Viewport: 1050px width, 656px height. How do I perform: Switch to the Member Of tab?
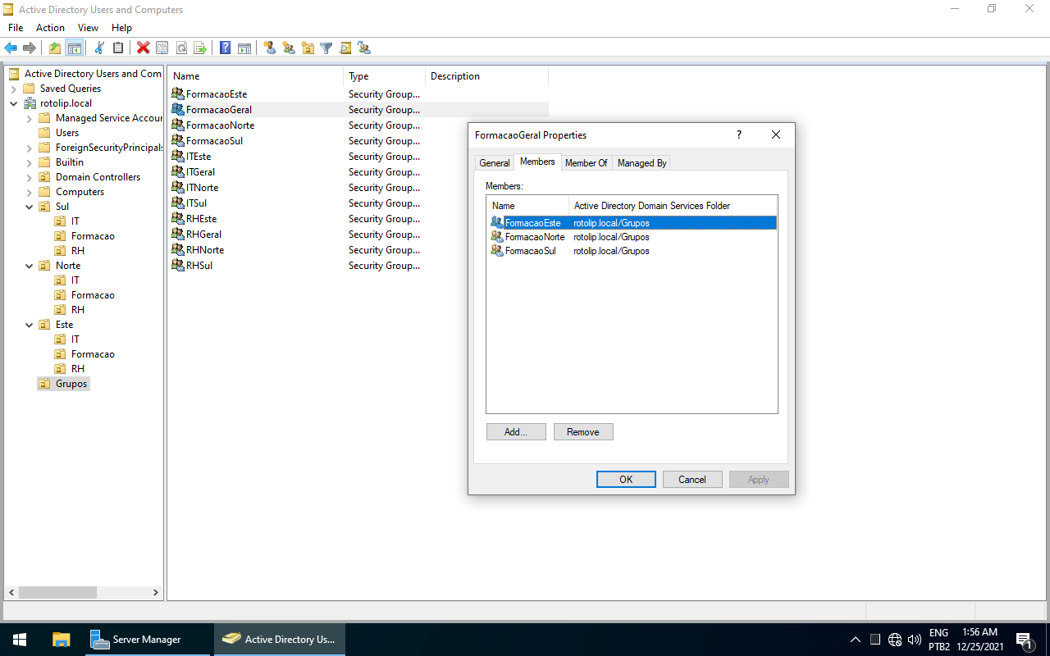tap(586, 163)
